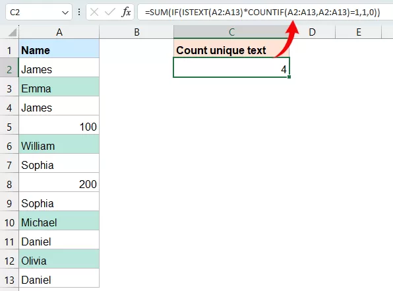
Task: Select cell A7 containing Sophia
Action: coord(59,163)
